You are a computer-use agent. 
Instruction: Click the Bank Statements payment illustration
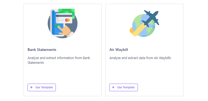pyautogui.click(x=62, y=23)
